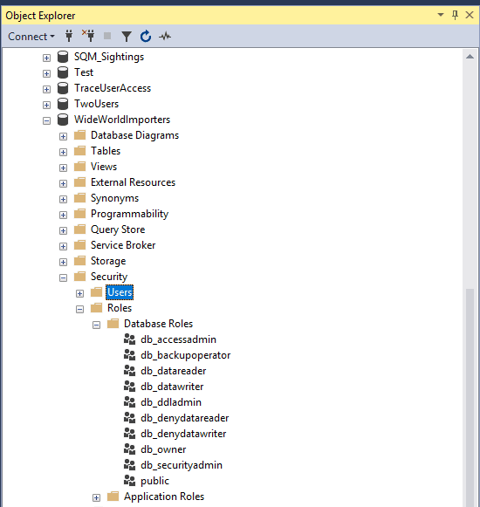Select the Programmability folder

(130, 214)
